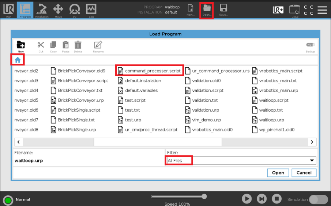
Task: Open the Installation tab
Action: pyautogui.click(x=42, y=10)
